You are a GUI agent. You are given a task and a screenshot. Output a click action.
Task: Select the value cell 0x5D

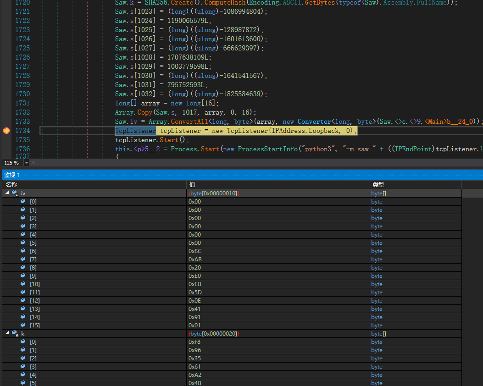tap(278, 292)
